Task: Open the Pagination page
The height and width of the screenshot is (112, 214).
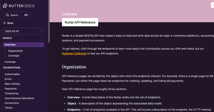Action: (x=11, y=89)
